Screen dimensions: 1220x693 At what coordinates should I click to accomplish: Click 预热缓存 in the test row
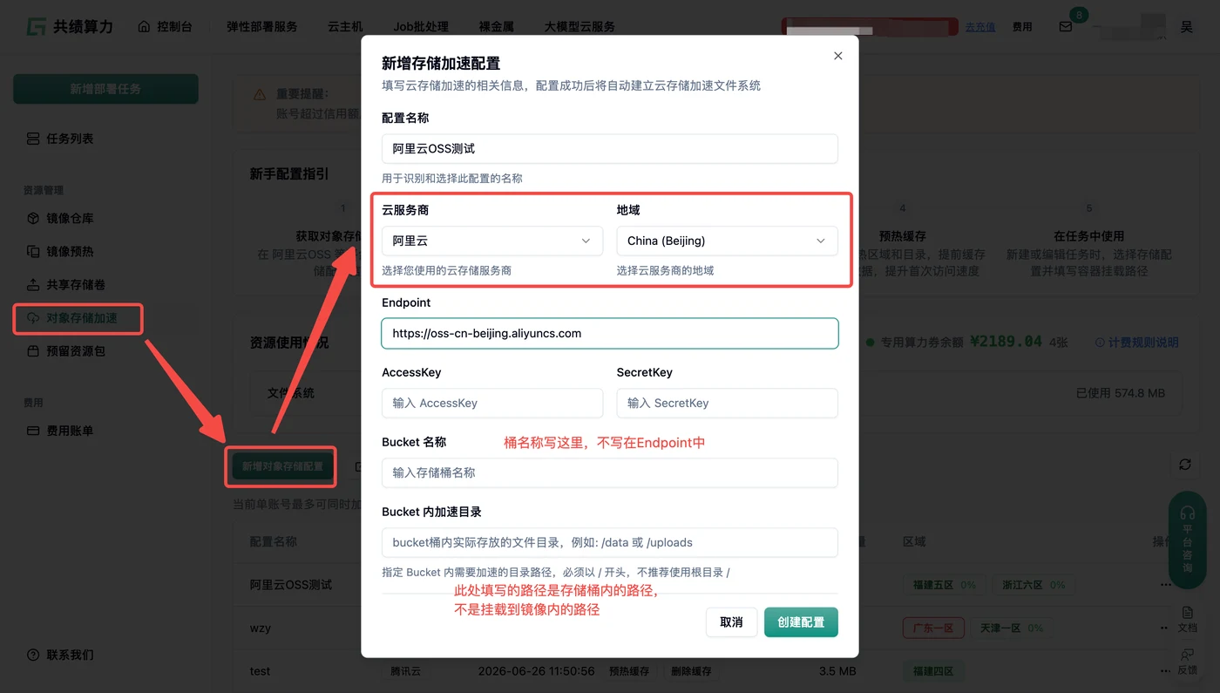[x=629, y=671]
